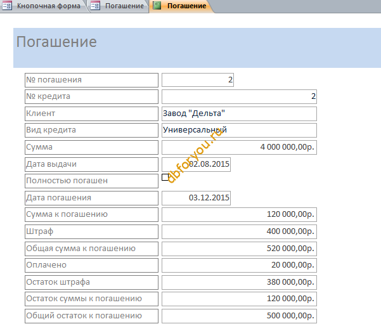The height and width of the screenshot is (331, 381).
Task: Select Общая сумма к погашению value 520 000,00р.
Action: pyautogui.click(x=239, y=249)
